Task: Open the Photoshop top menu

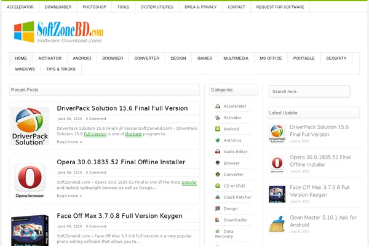Action: coord(94,7)
